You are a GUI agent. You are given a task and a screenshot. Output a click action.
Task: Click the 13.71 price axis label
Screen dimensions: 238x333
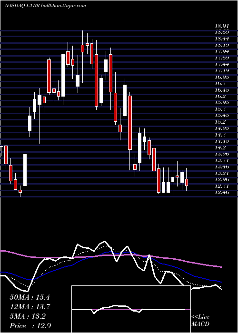[x=222, y=161]
